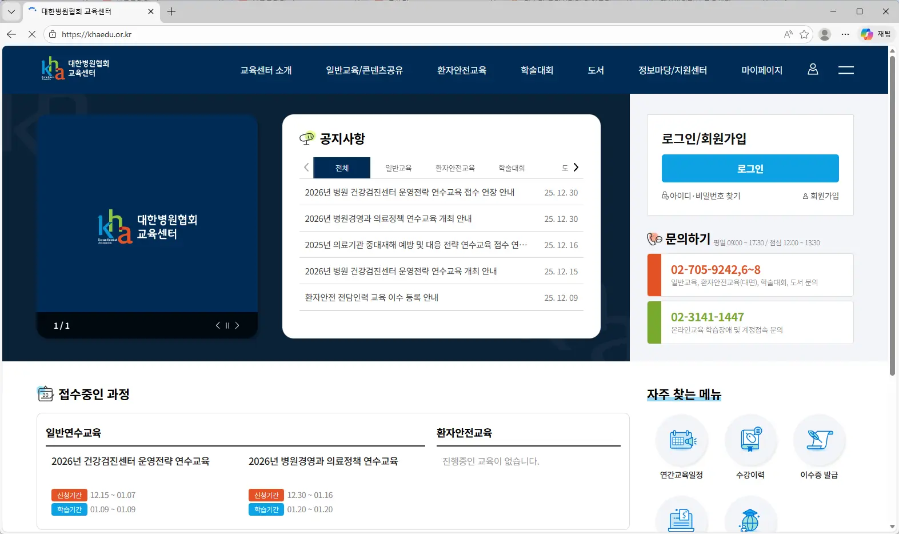Stop page loading with the X button
The image size is (899, 534).
[x=32, y=34]
